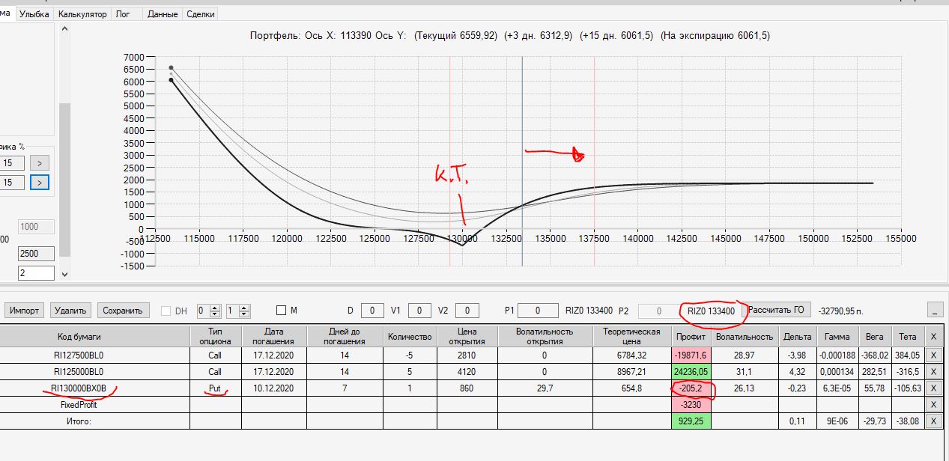The height and width of the screenshot is (461, 949).
Task: Click the 2500 input field in left panel
Action: [36, 253]
